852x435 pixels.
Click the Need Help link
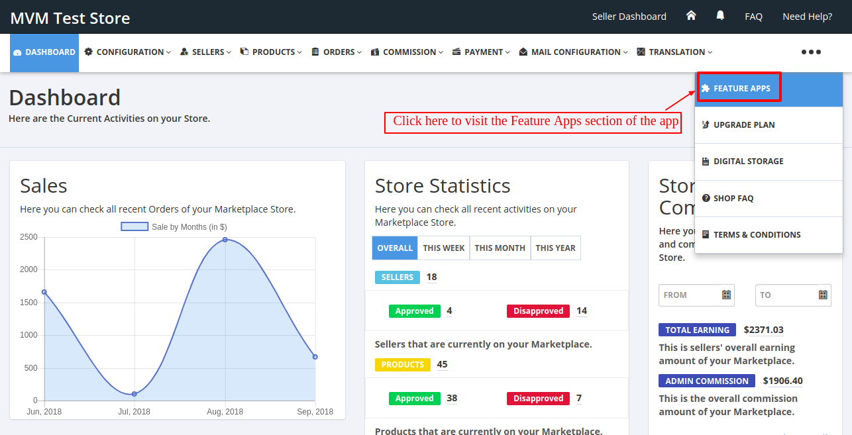[x=807, y=16]
